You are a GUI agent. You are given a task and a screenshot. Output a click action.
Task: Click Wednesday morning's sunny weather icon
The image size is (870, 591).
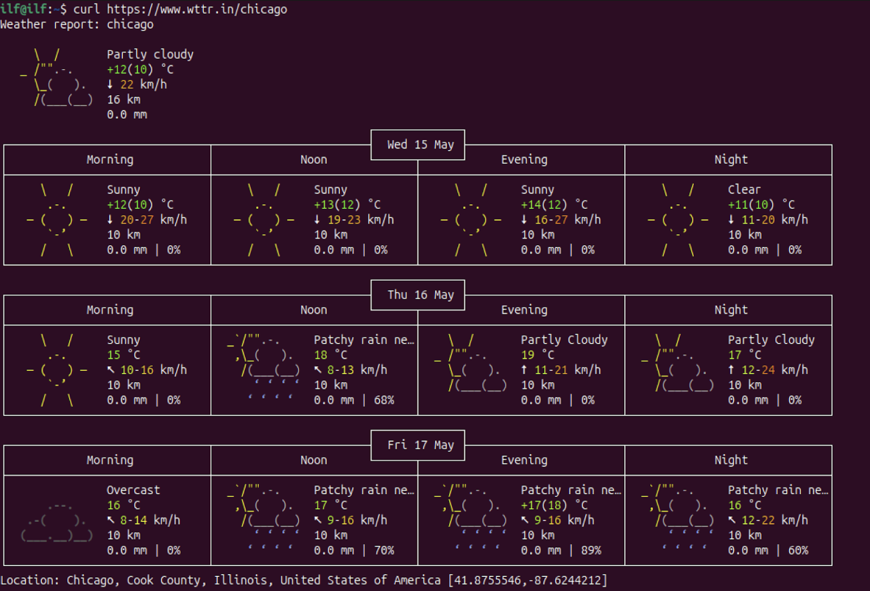coord(57,220)
